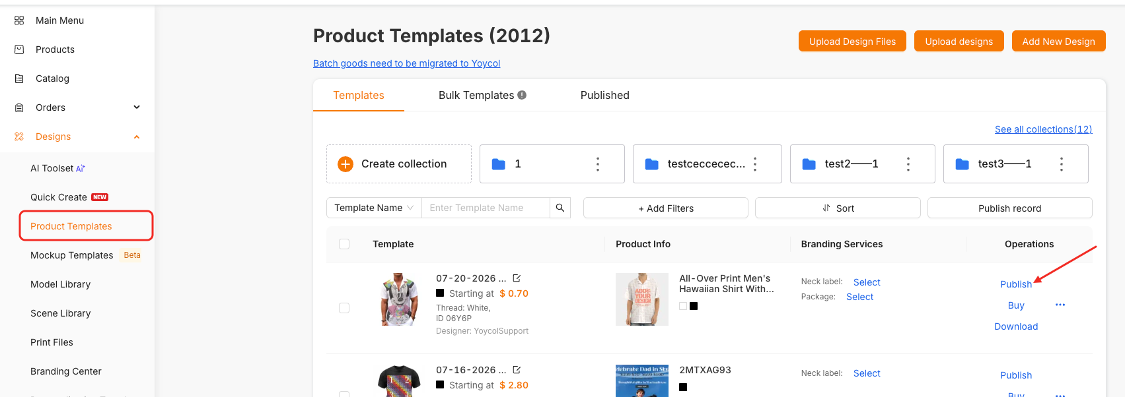Click the edit icon beside 07-16-2026 template

(517, 370)
